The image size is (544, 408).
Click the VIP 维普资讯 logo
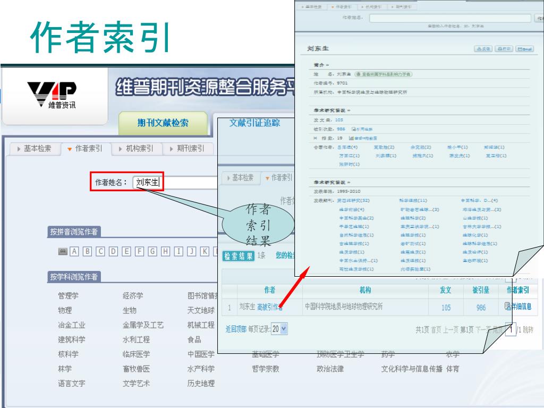(x=52, y=95)
